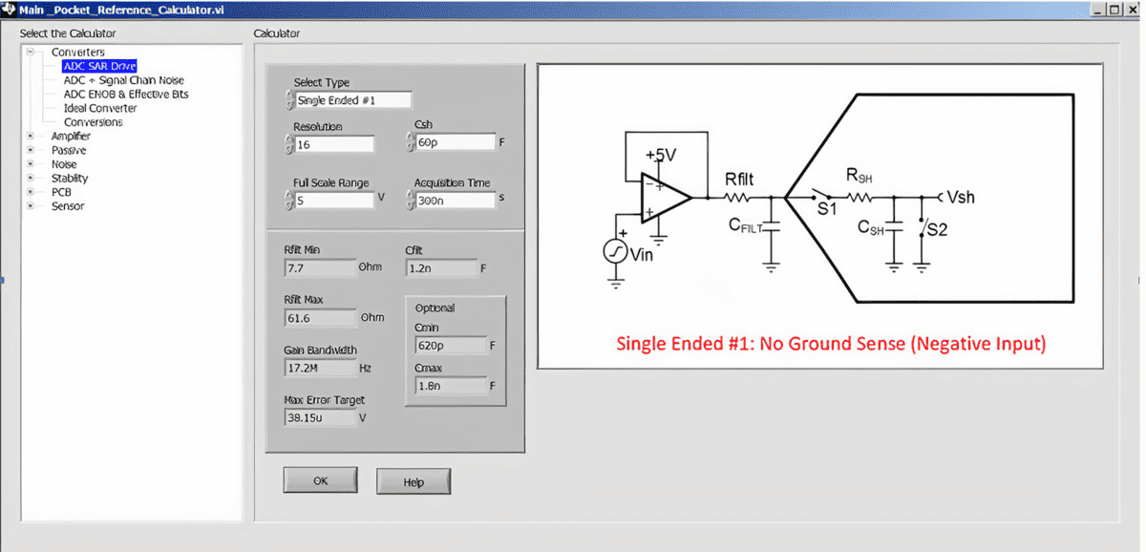Screen dimensions: 1146x552
Task: Open ADC + Signal Chain Noise calculator
Action: click(124, 80)
